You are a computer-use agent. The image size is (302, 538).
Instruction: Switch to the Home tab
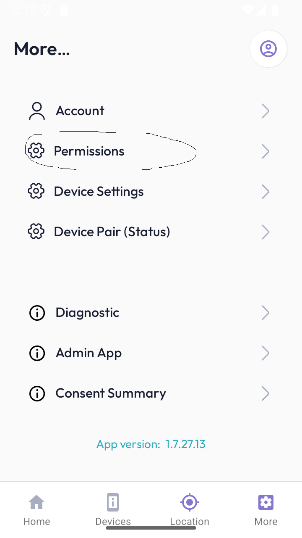pyautogui.click(x=37, y=509)
